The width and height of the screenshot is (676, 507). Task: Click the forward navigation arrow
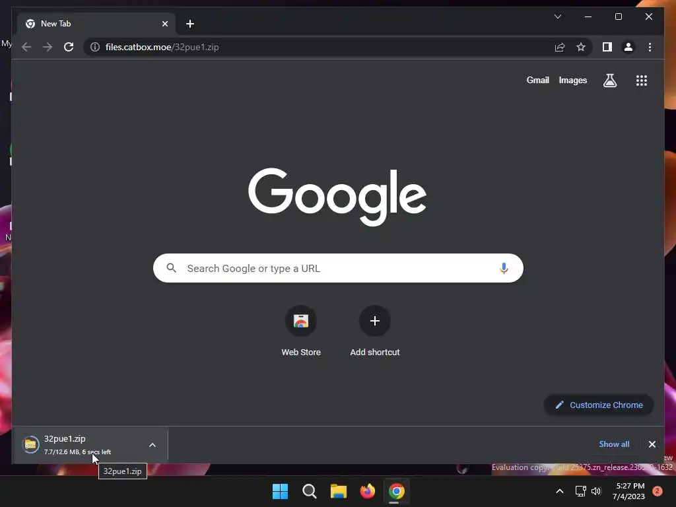(48, 47)
